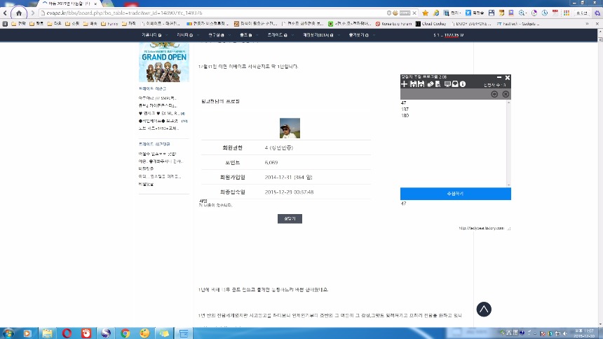Click the member profile photo

(290, 128)
